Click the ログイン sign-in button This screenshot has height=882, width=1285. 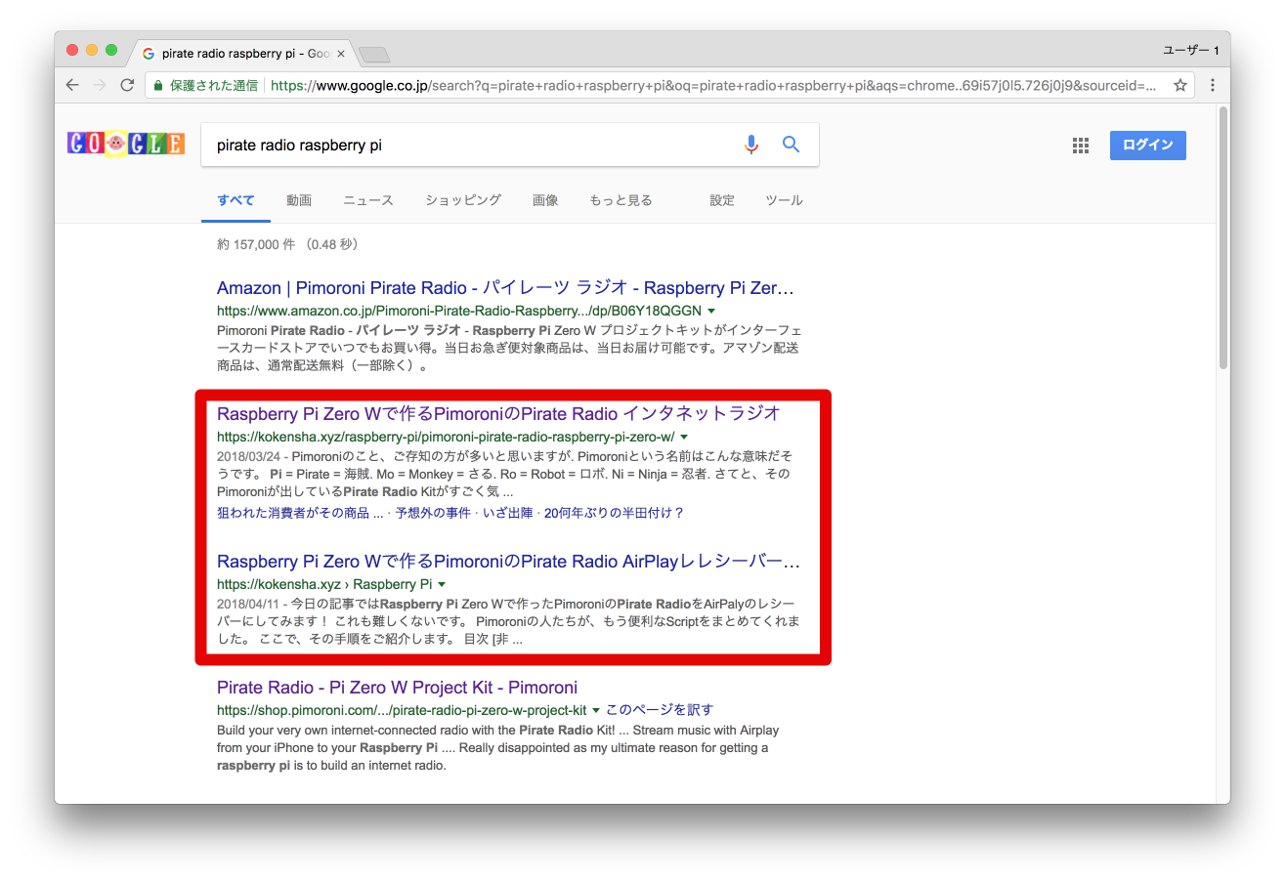point(1147,145)
